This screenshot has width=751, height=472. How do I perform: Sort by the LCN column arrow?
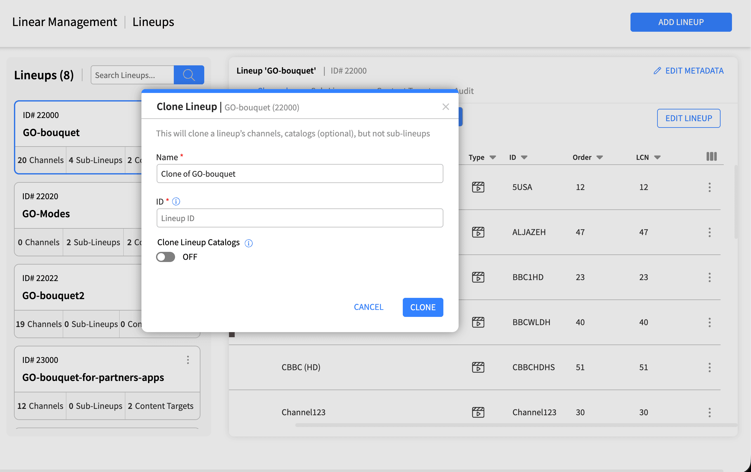[x=657, y=157]
